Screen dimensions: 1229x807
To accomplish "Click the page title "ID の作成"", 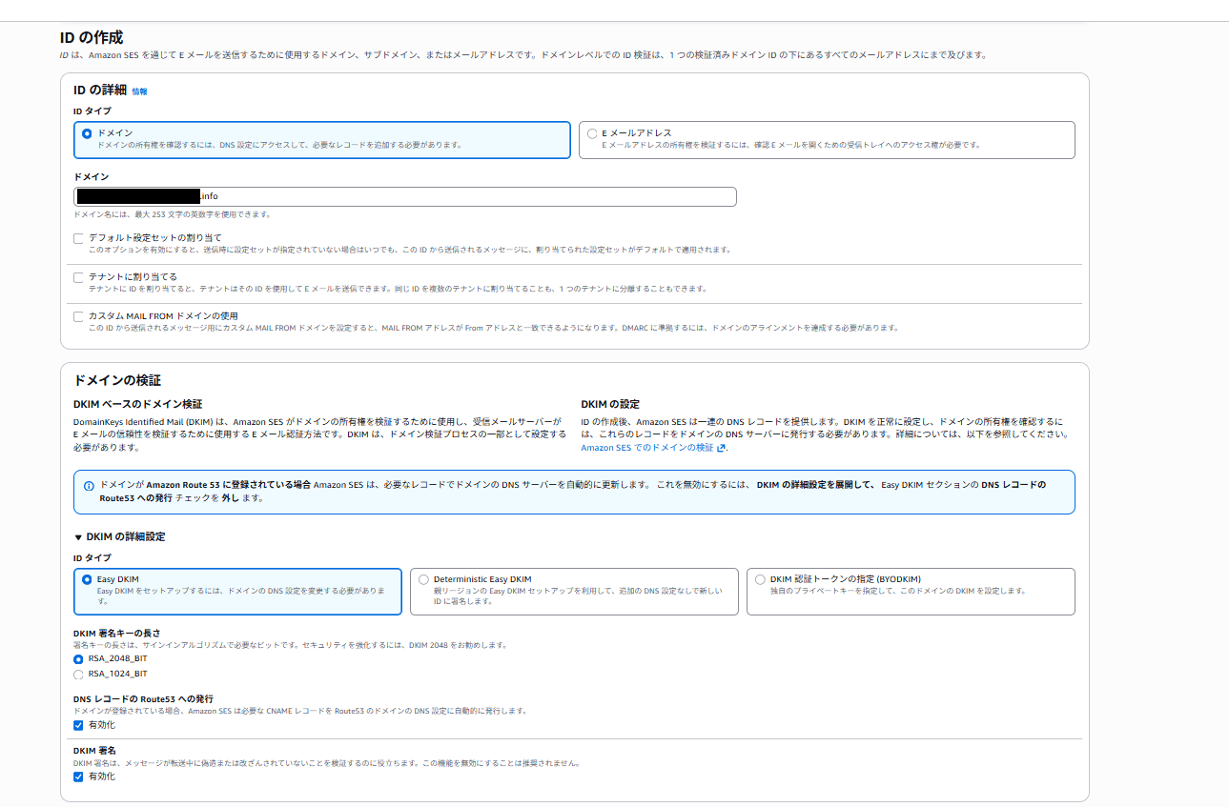I will (91, 38).
